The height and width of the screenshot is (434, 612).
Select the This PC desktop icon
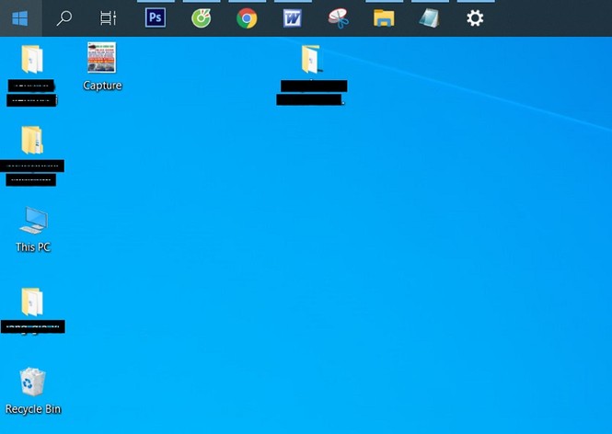pos(33,221)
